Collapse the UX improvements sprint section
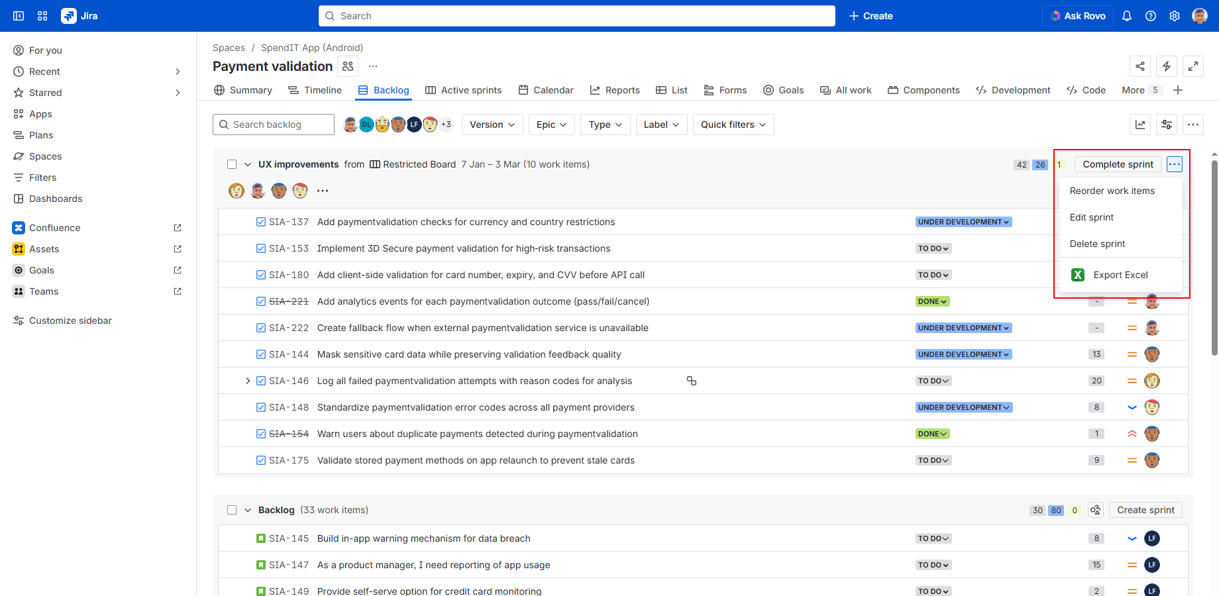The image size is (1219, 596). pos(248,164)
